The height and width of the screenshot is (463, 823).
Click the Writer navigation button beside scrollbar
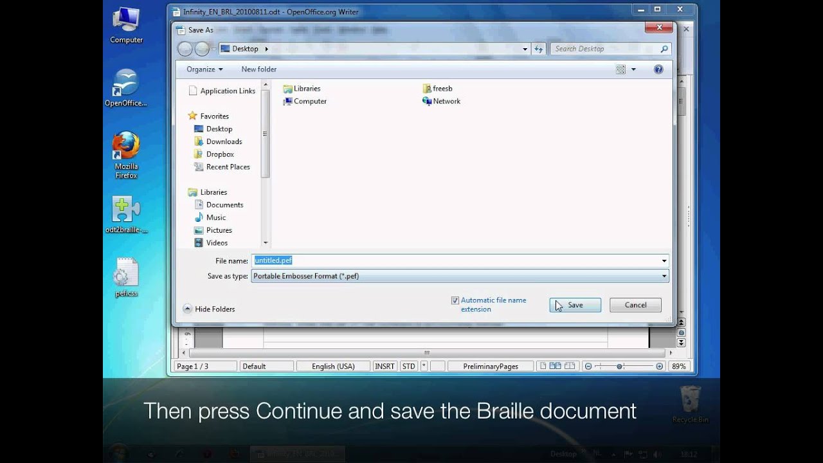682,332
